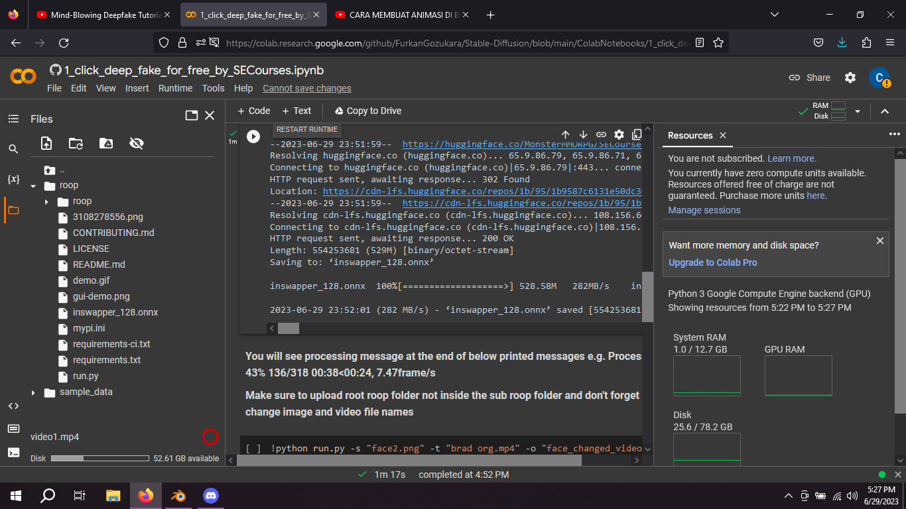
Task: Open the Runtime menu
Action: click(175, 87)
